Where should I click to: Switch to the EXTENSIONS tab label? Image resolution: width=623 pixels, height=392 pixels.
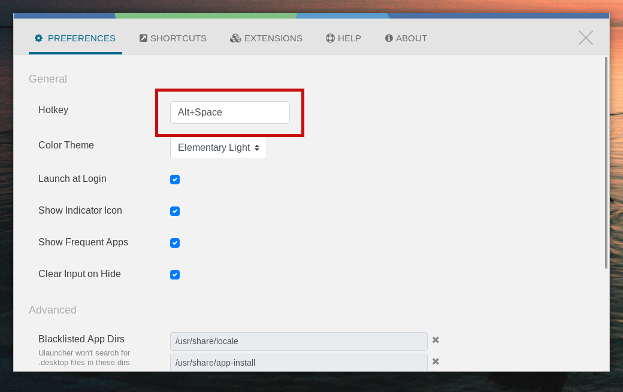(273, 38)
